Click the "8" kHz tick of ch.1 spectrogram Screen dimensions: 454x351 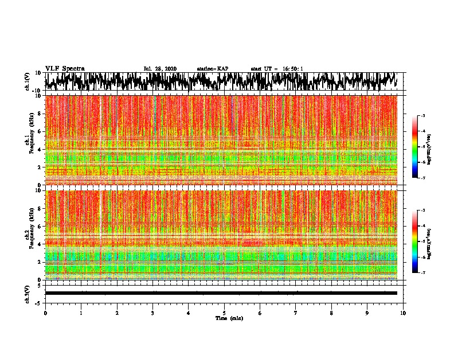click(x=40, y=114)
